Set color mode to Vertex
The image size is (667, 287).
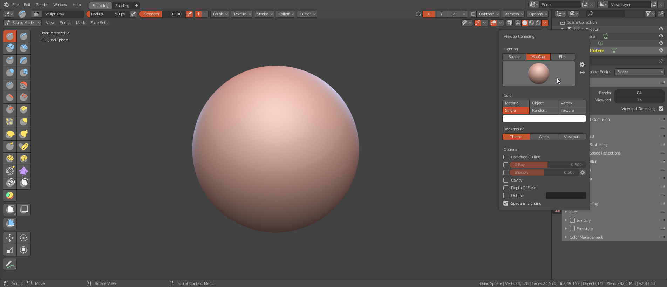click(572, 103)
